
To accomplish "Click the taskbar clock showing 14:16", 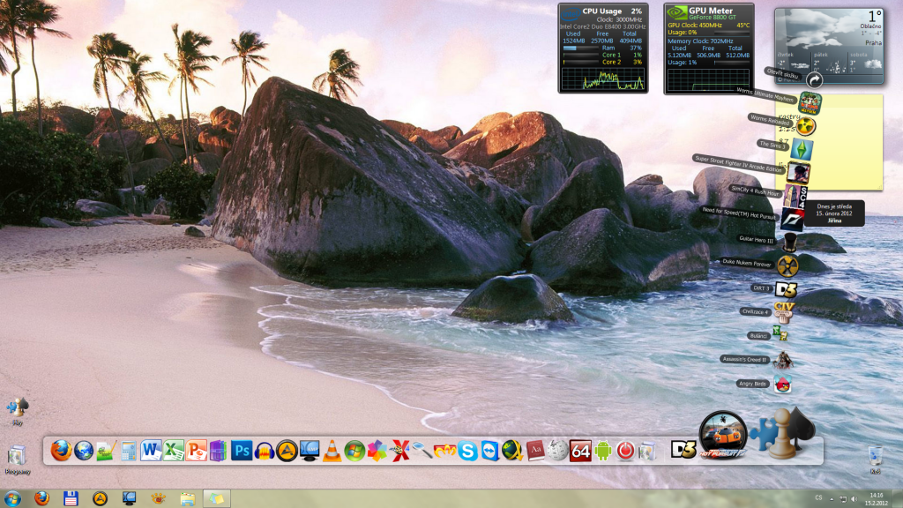I will click(x=876, y=499).
